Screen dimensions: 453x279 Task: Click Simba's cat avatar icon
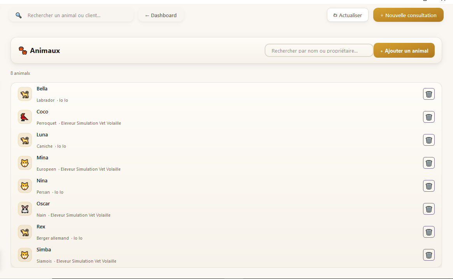click(x=25, y=255)
